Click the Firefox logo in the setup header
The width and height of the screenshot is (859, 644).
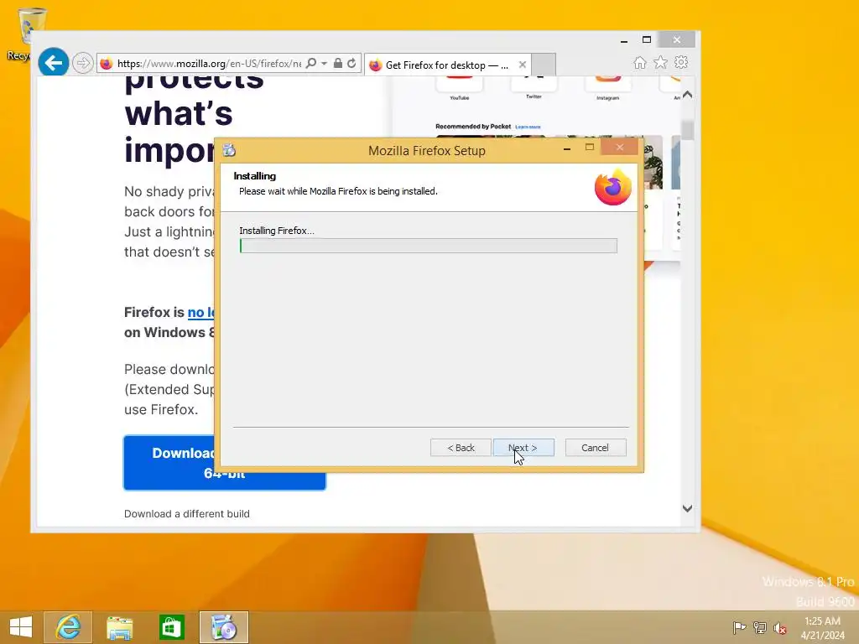(613, 187)
